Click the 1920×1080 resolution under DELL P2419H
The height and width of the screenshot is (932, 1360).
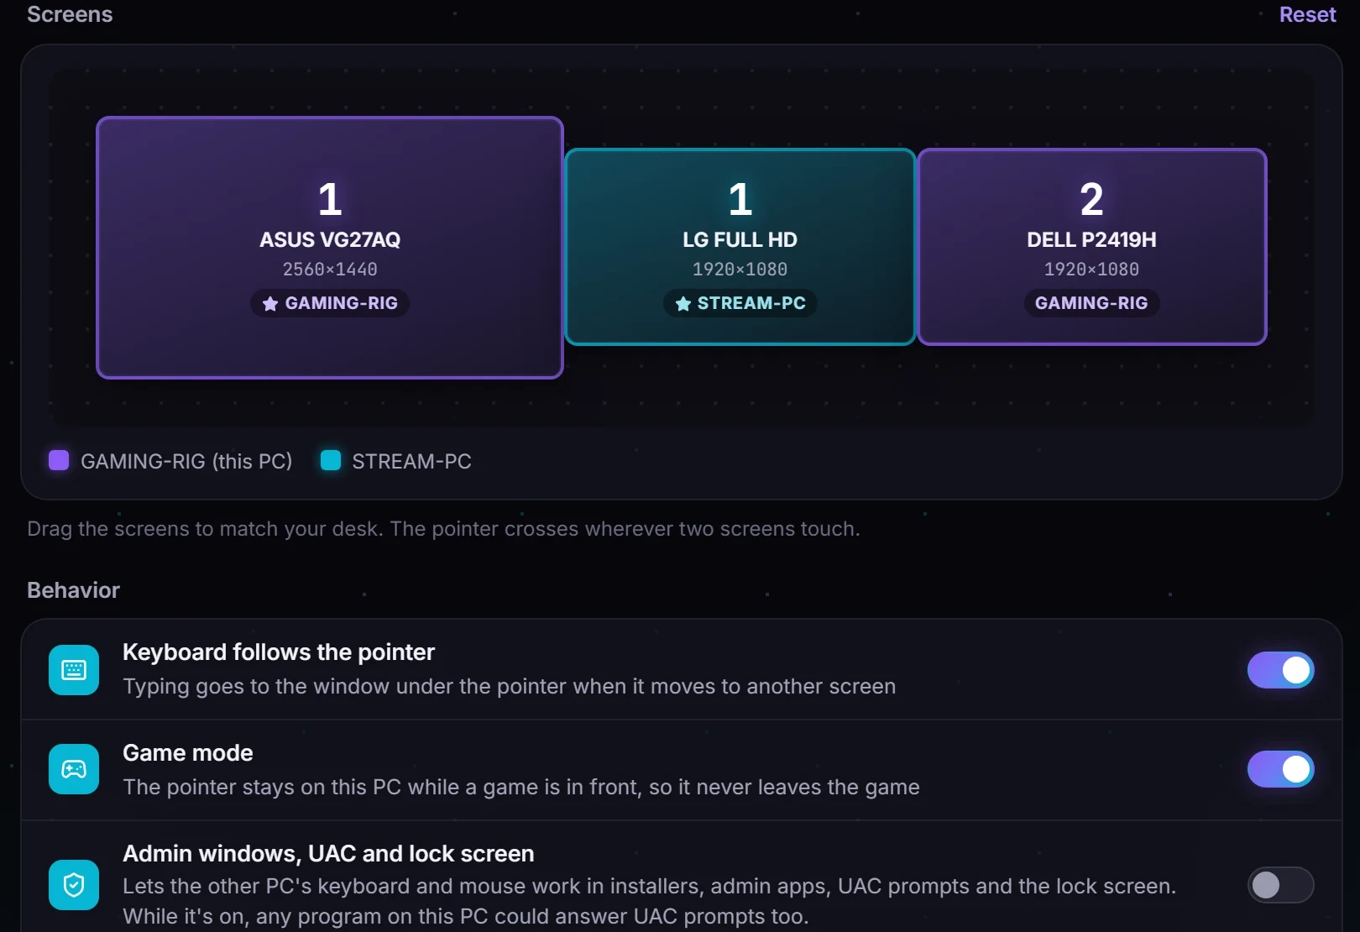click(1091, 270)
